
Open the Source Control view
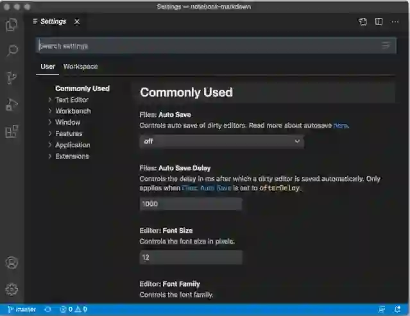12,78
